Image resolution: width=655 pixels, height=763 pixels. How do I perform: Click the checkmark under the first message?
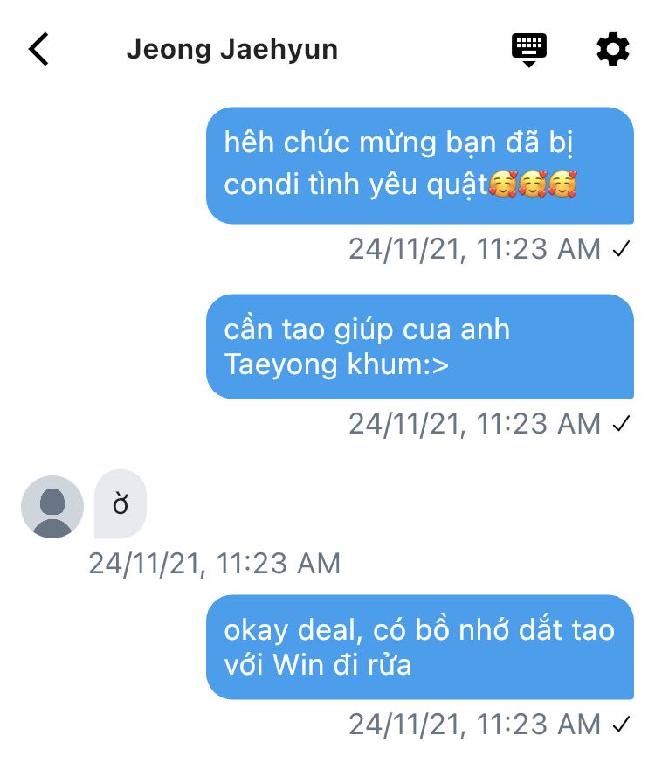(x=621, y=249)
